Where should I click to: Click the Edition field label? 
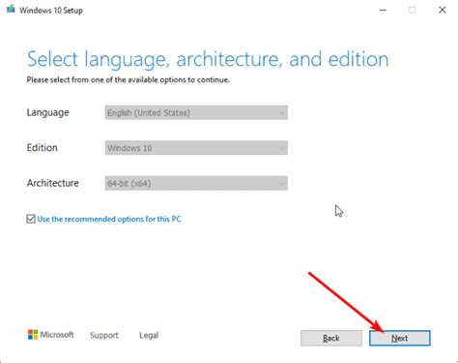[x=42, y=148]
